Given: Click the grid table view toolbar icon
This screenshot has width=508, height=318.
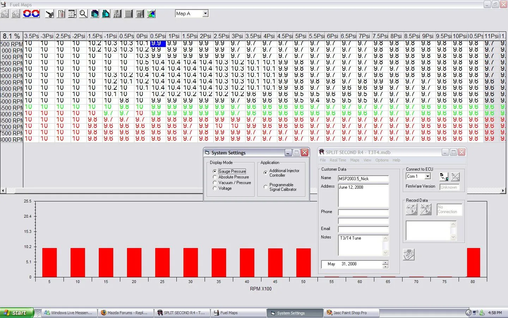Looking at the screenshot, I should point(128,14).
